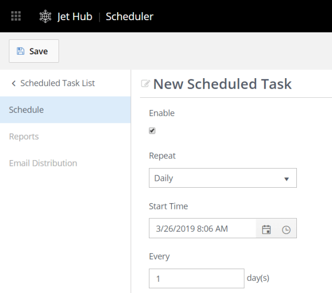This screenshot has height=293, width=332.
Task: Select the Schedule tab in the sidebar
Action: [x=27, y=110]
